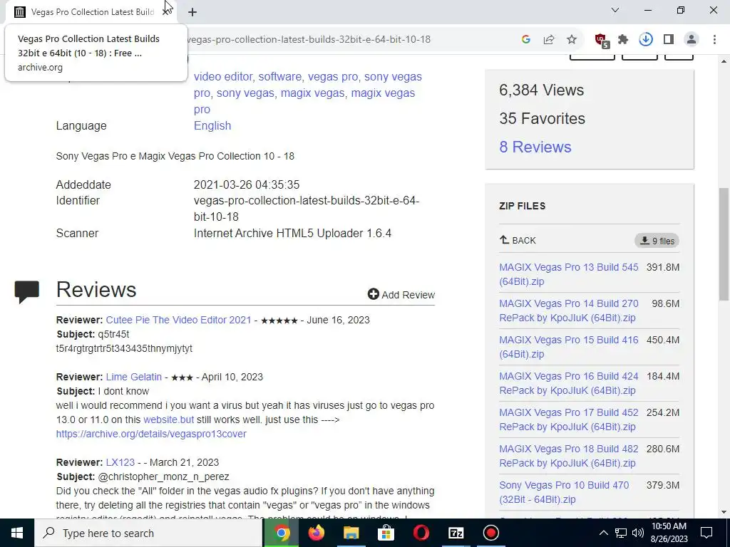Click the volume speaker icon
This screenshot has width=730, height=547.
pos(638,533)
